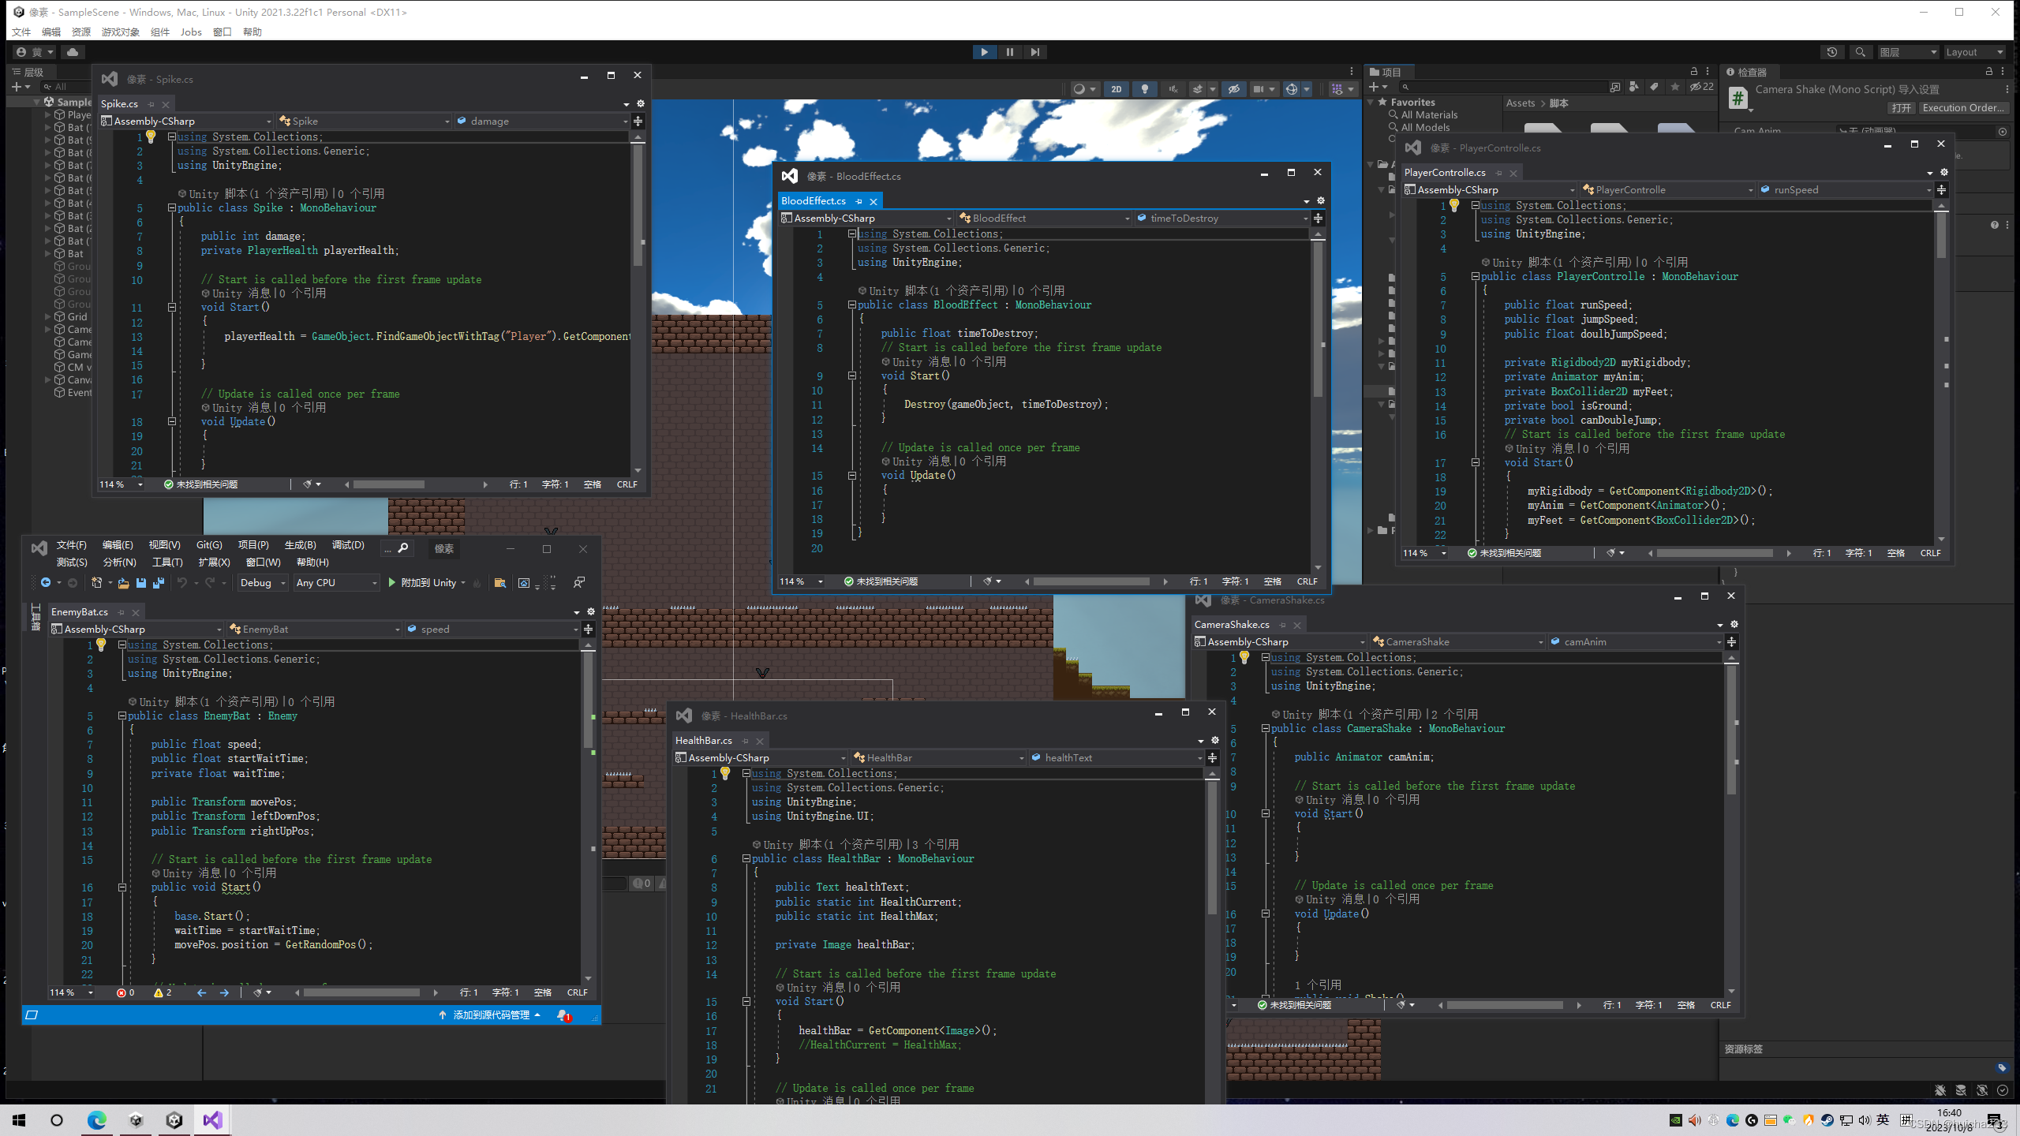
Task: Click the Unity Pause button
Action: [x=1009, y=52]
